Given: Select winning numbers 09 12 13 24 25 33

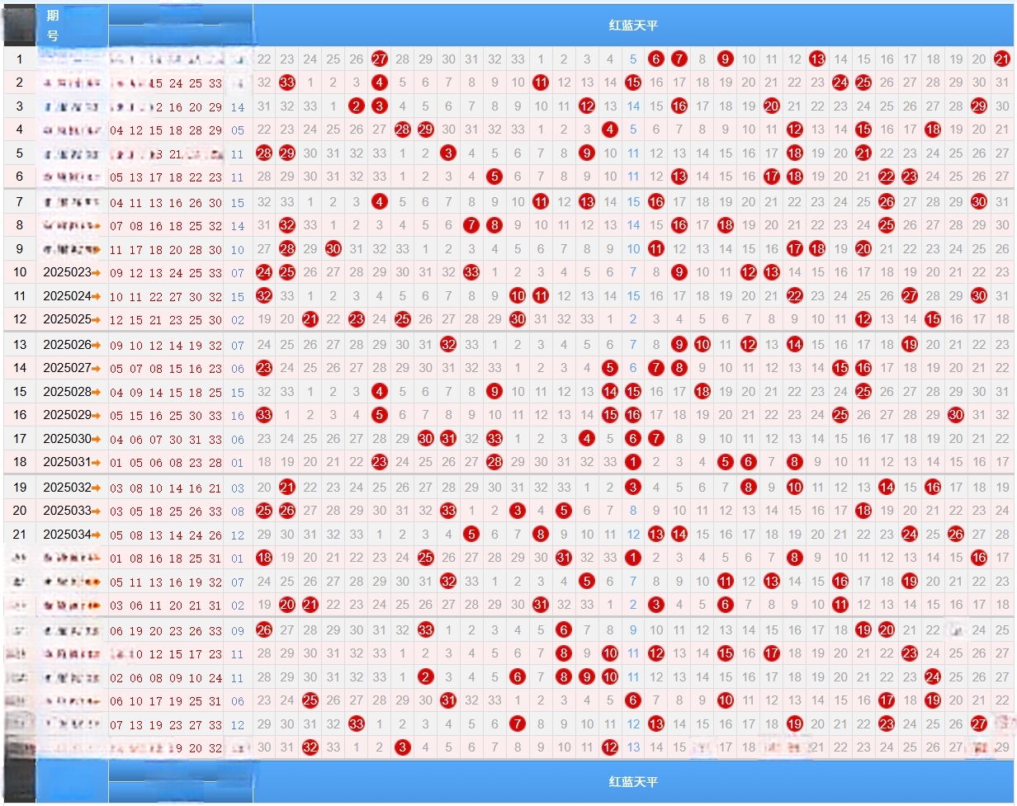Looking at the screenshot, I should (x=166, y=272).
